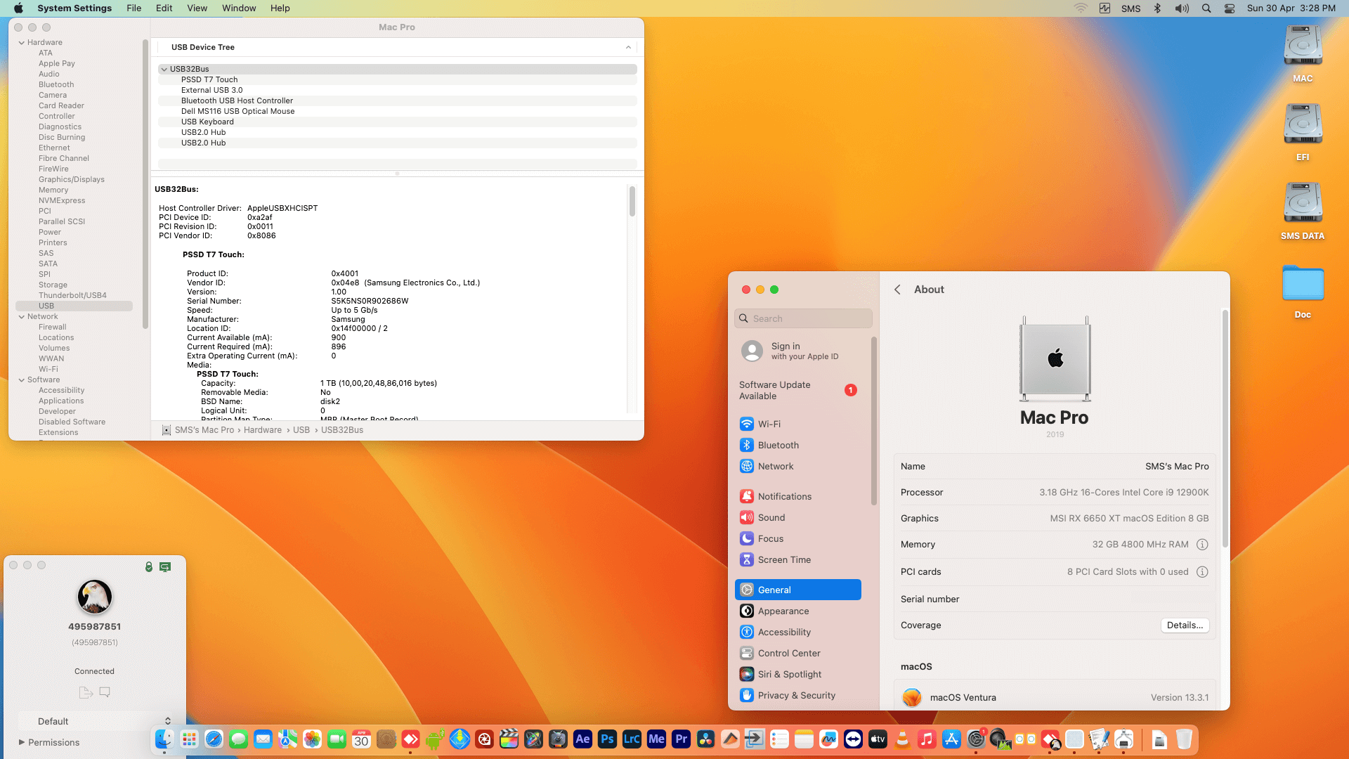Click the About pane vertical scrollbar
Screen dimensions: 1349x759
point(1225,429)
